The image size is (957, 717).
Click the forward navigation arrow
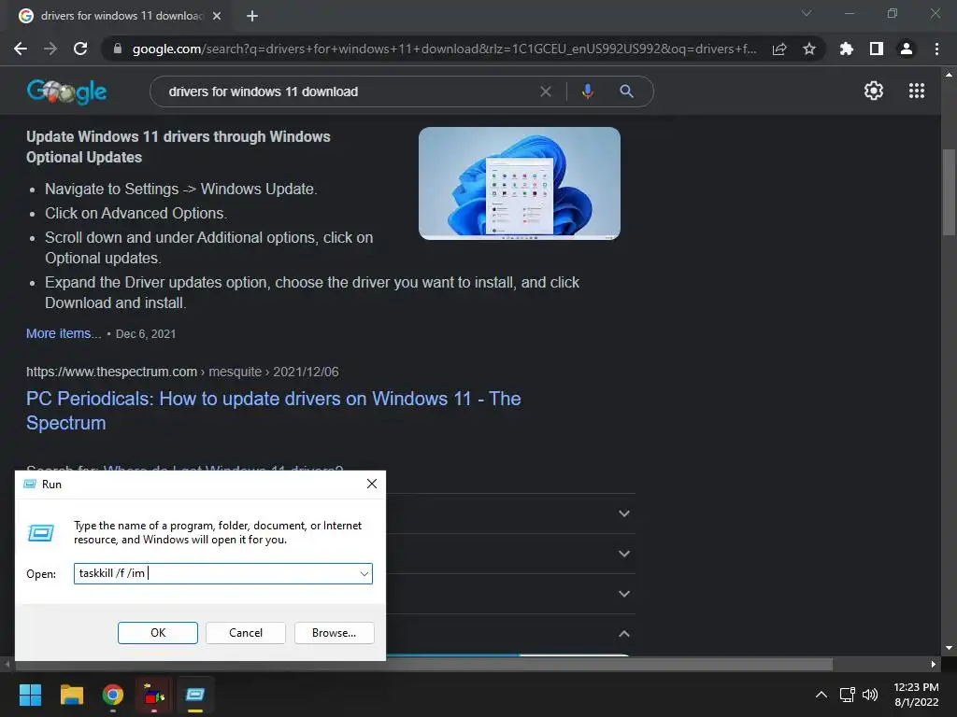click(50, 49)
